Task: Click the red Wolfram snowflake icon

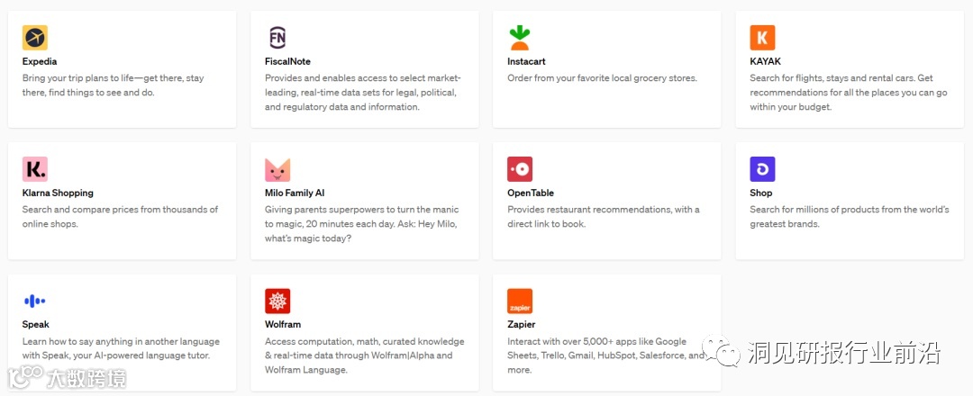Action: [277, 301]
